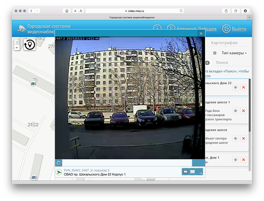Expand the Тип камеры dropdown

[234, 53]
